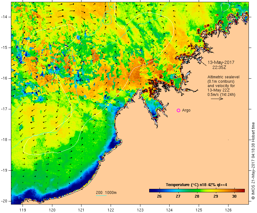Click the Argo label text
257x213 pixels.
(x=186, y=110)
